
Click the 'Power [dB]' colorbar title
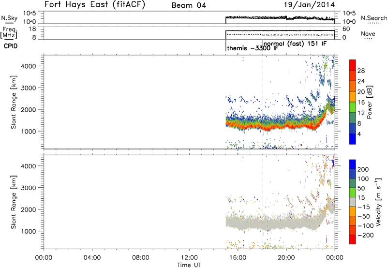point(369,102)
